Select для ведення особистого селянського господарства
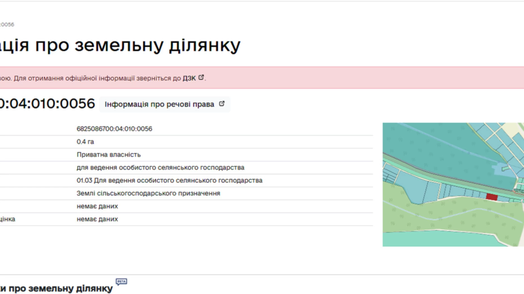The image size is (524, 294). [x=161, y=168]
